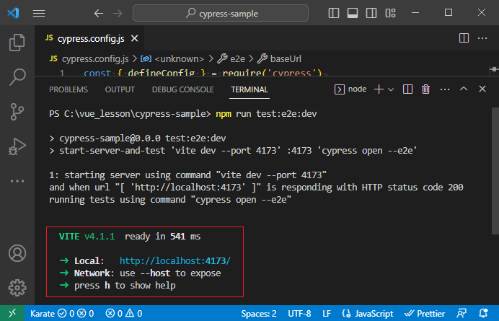Toggle the bottom panel layout icon
Screen dimensions: 499x321
(353, 13)
